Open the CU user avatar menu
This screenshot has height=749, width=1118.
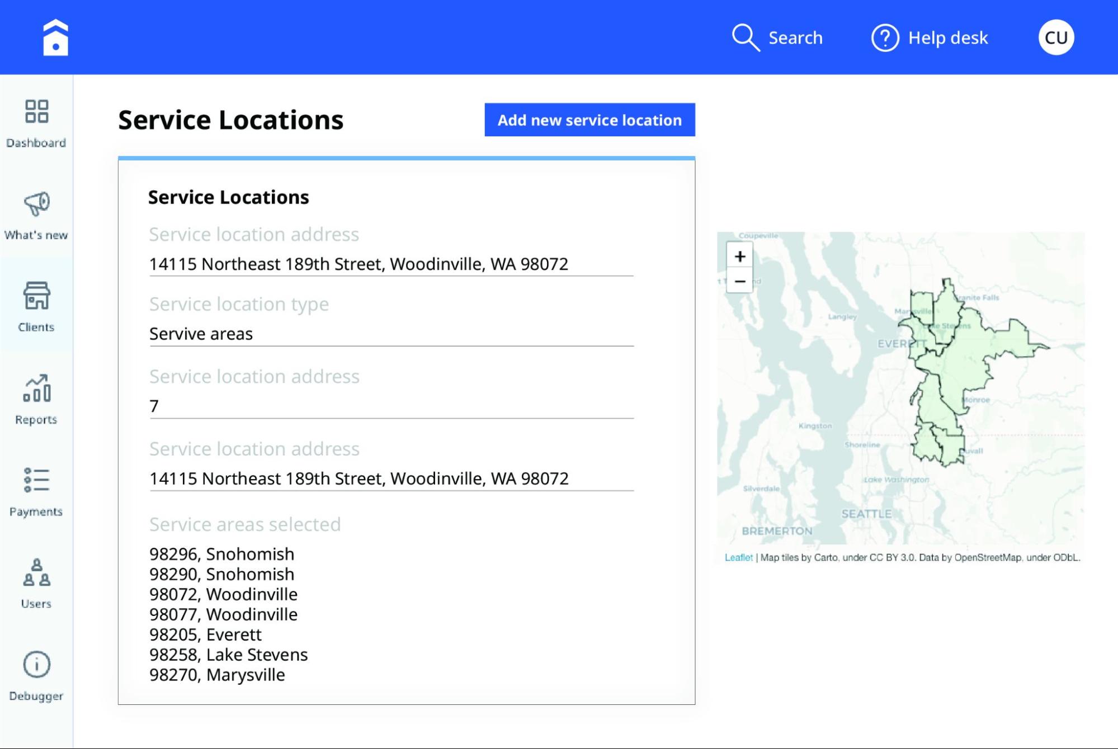pyautogui.click(x=1056, y=37)
